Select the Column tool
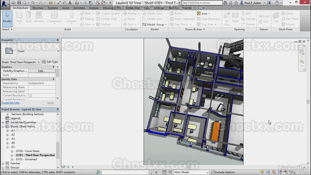This screenshot has height=175, width=311. pos(72,18)
